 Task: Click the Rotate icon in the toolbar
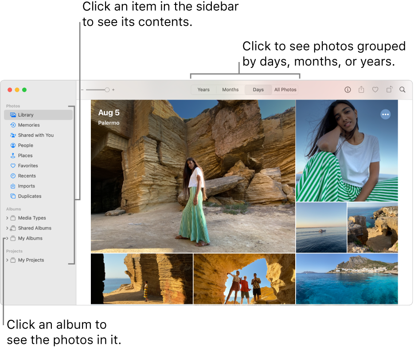click(389, 89)
